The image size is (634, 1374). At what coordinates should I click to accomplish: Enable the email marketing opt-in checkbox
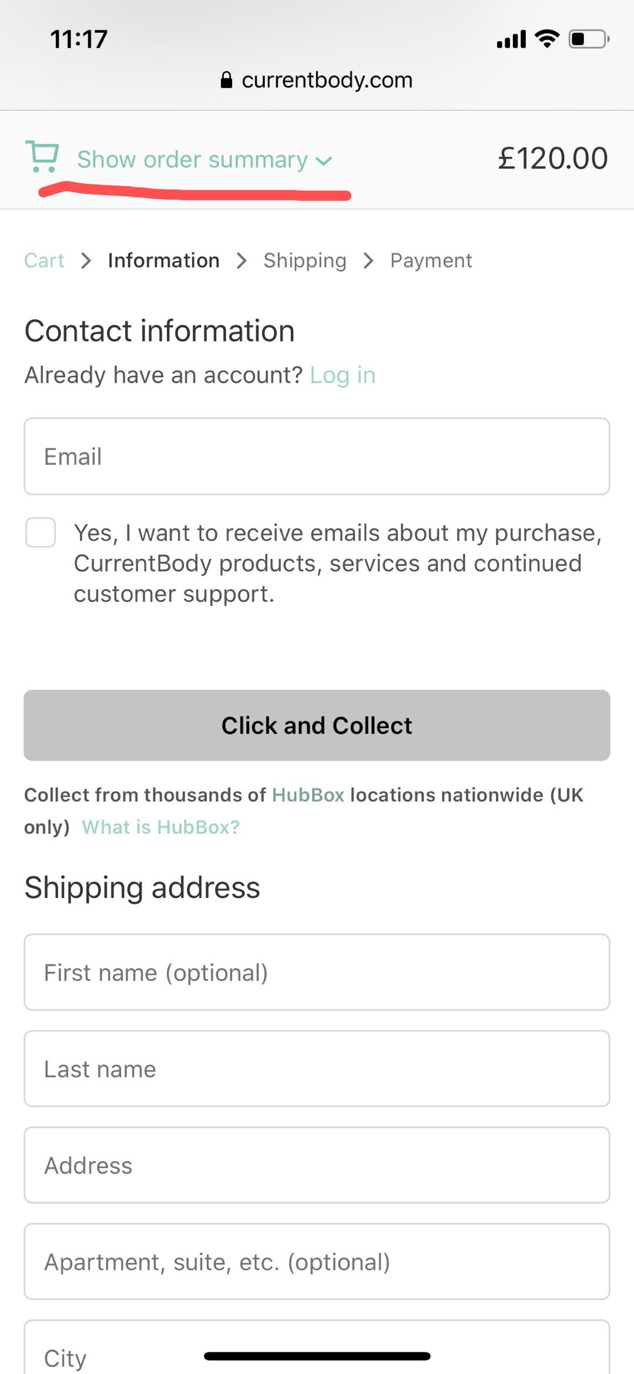tap(41, 532)
